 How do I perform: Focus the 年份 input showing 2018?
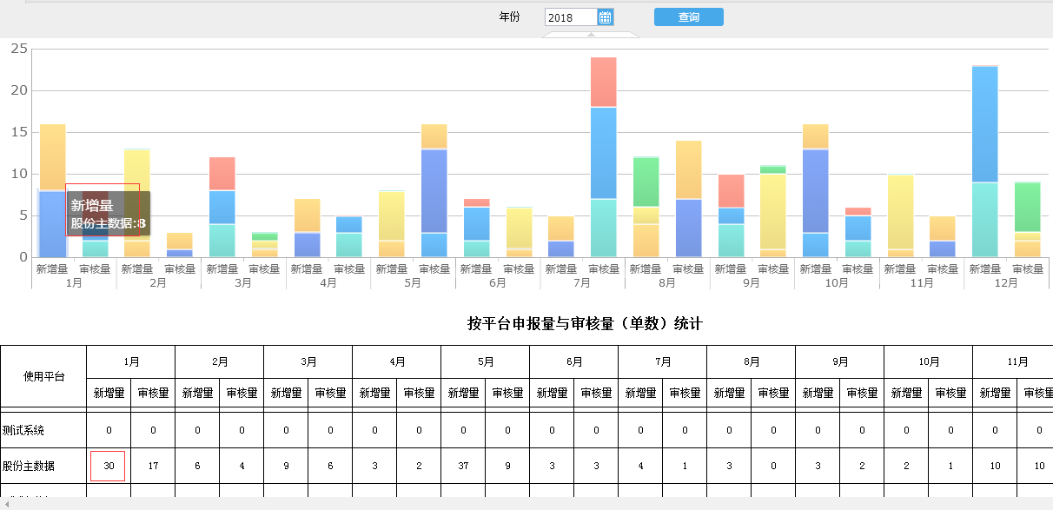pos(571,17)
